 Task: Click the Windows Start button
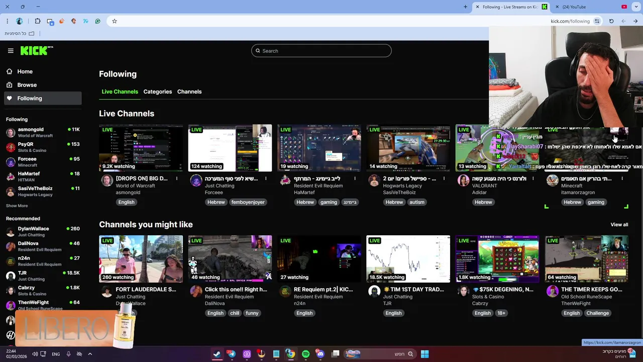coord(424,354)
